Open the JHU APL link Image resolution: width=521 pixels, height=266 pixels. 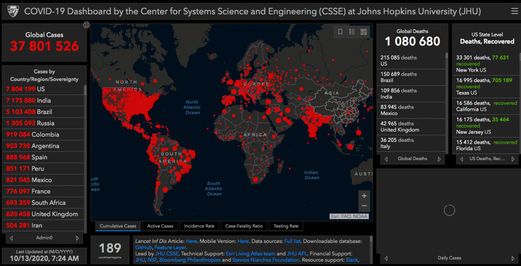pos(297,253)
